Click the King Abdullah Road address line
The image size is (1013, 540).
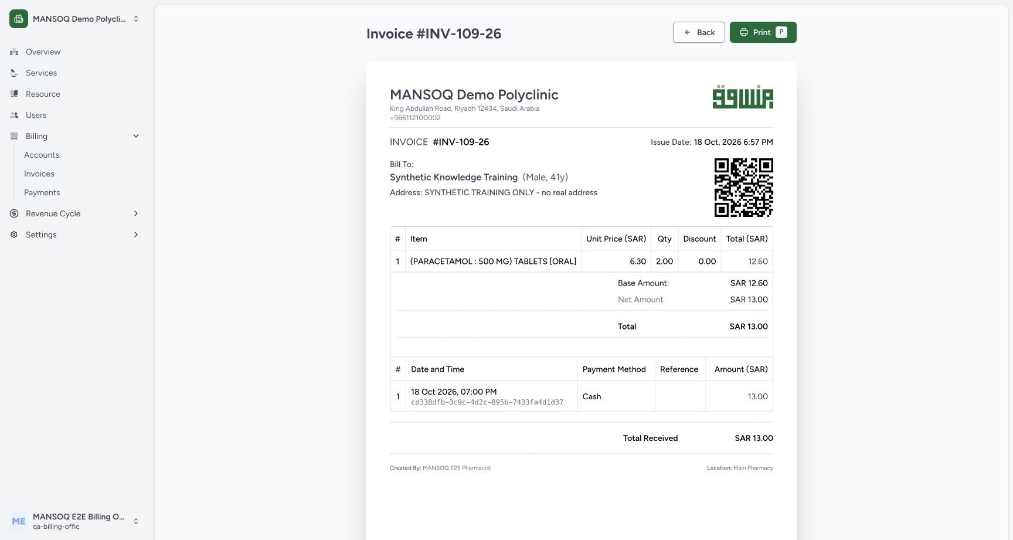pos(464,108)
